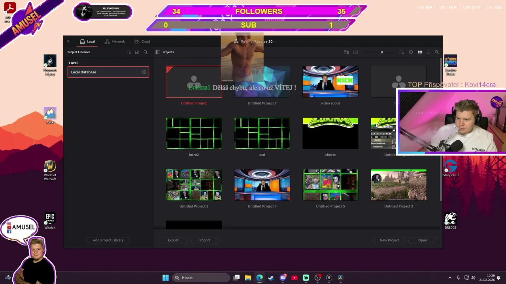Viewport: 506px width, 284px height.
Task: Open DREDGE desktop shortcut
Action: (x=450, y=221)
